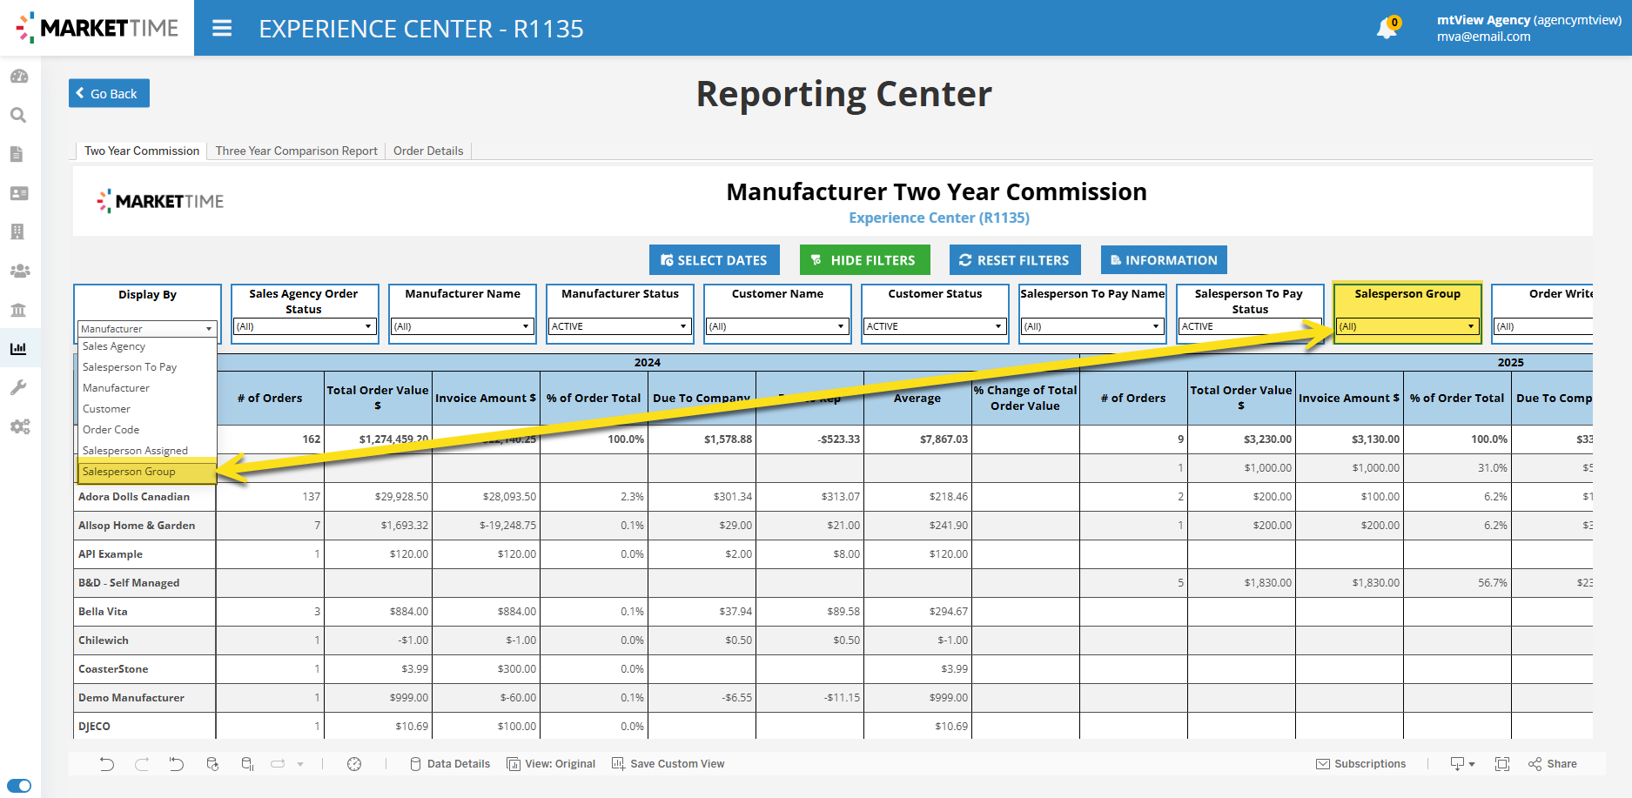Click Bella Vita row label
The height and width of the screenshot is (798, 1632).
pos(103,612)
